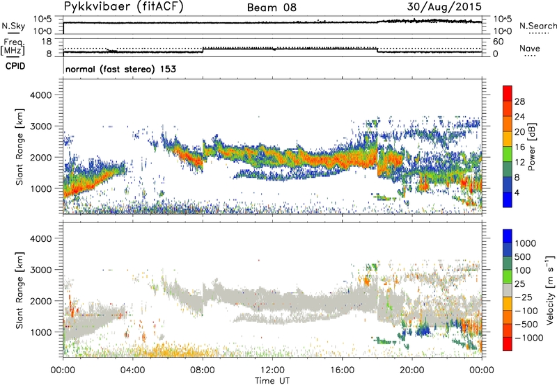This screenshot has height=385, width=557.
Task: Click the Velocity colorbar blue 1000 segment
Action: 508,236
